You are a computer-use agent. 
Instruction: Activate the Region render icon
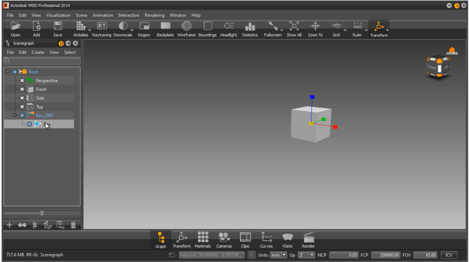144,26
